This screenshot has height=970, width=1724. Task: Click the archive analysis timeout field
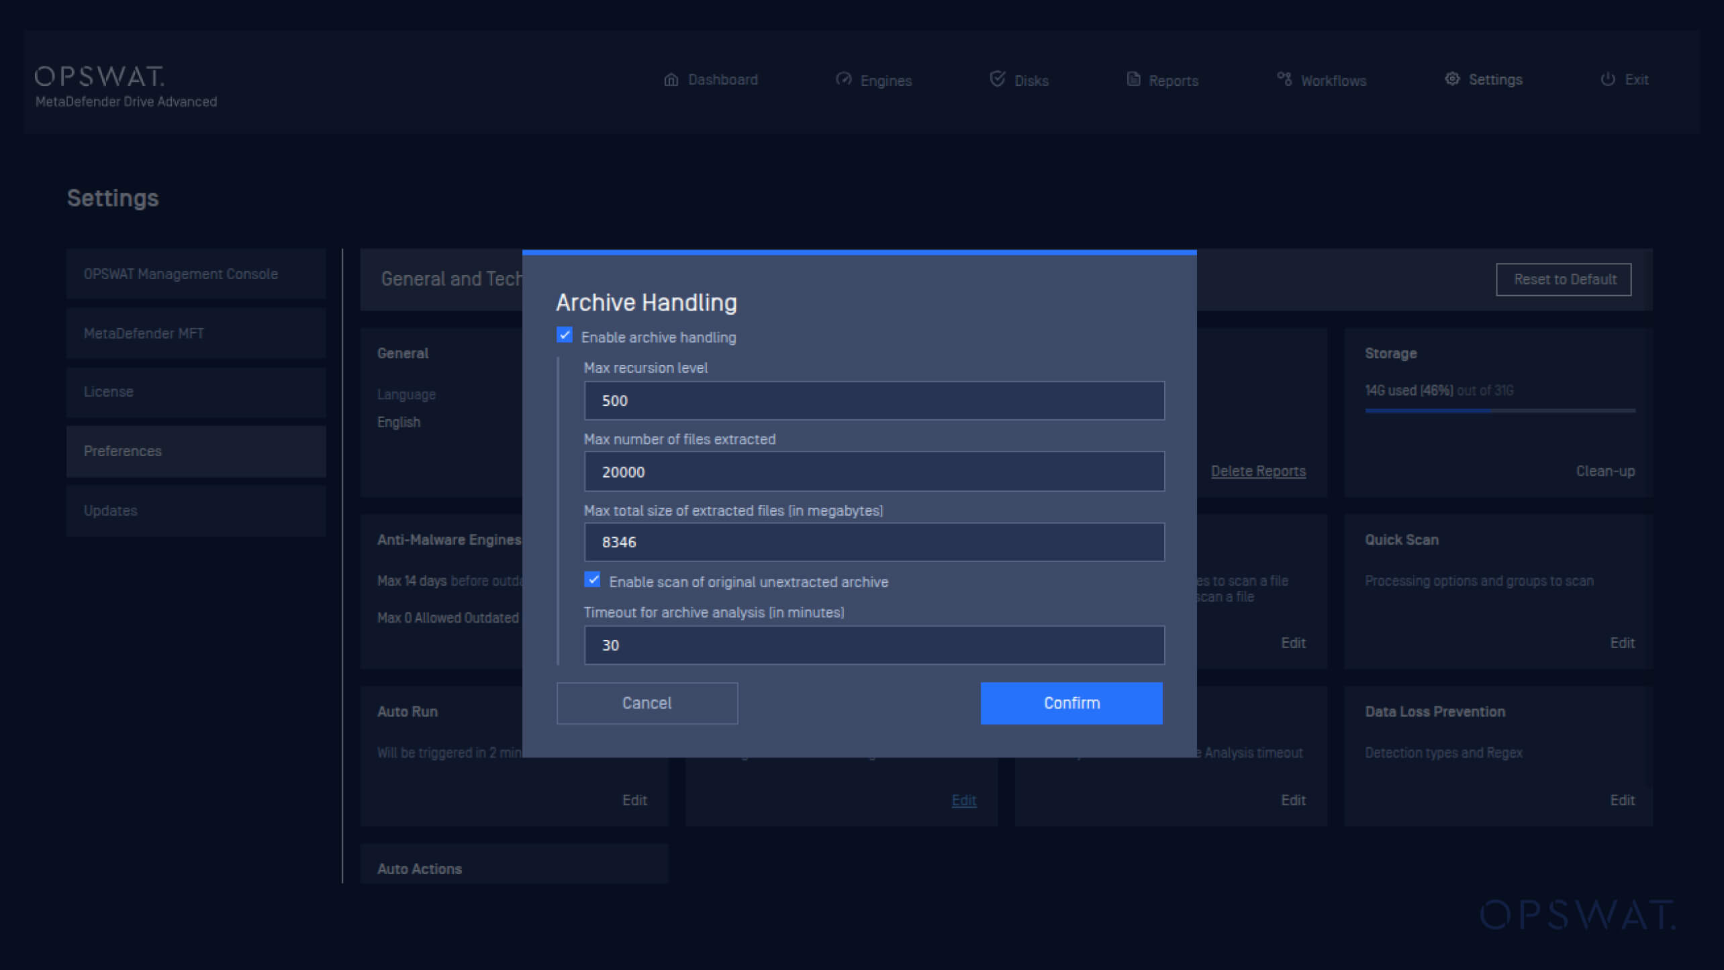(873, 645)
